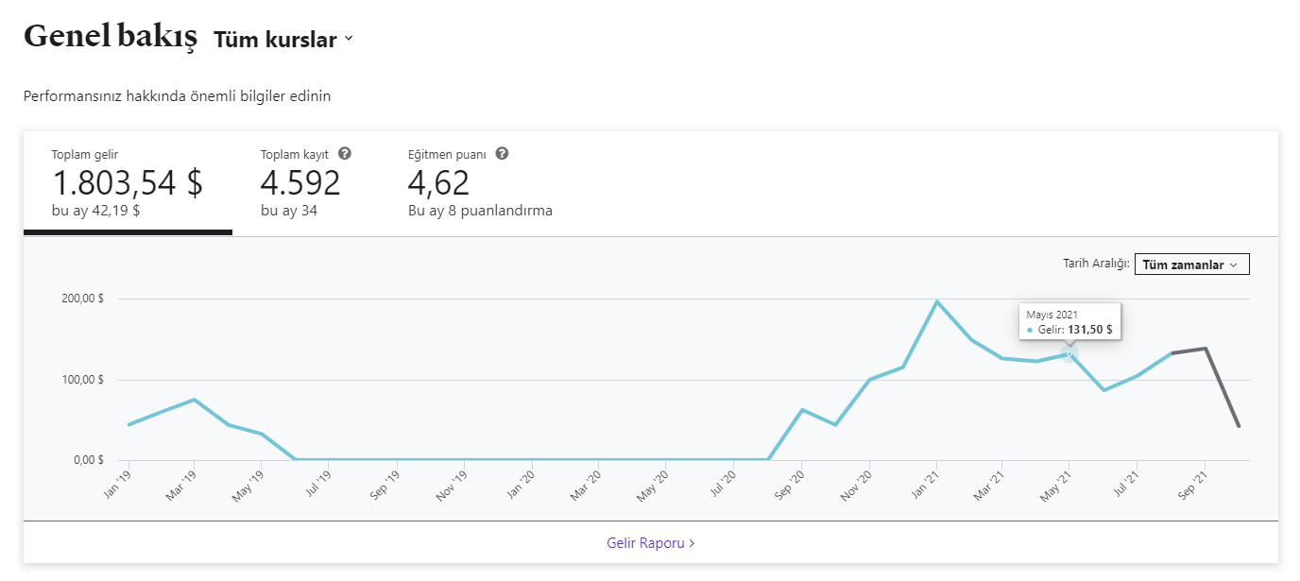Click the 'Mayıs 2021' tooltip title
Image resolution: width=1300 pixels, height=581 pixels.
1052,315
